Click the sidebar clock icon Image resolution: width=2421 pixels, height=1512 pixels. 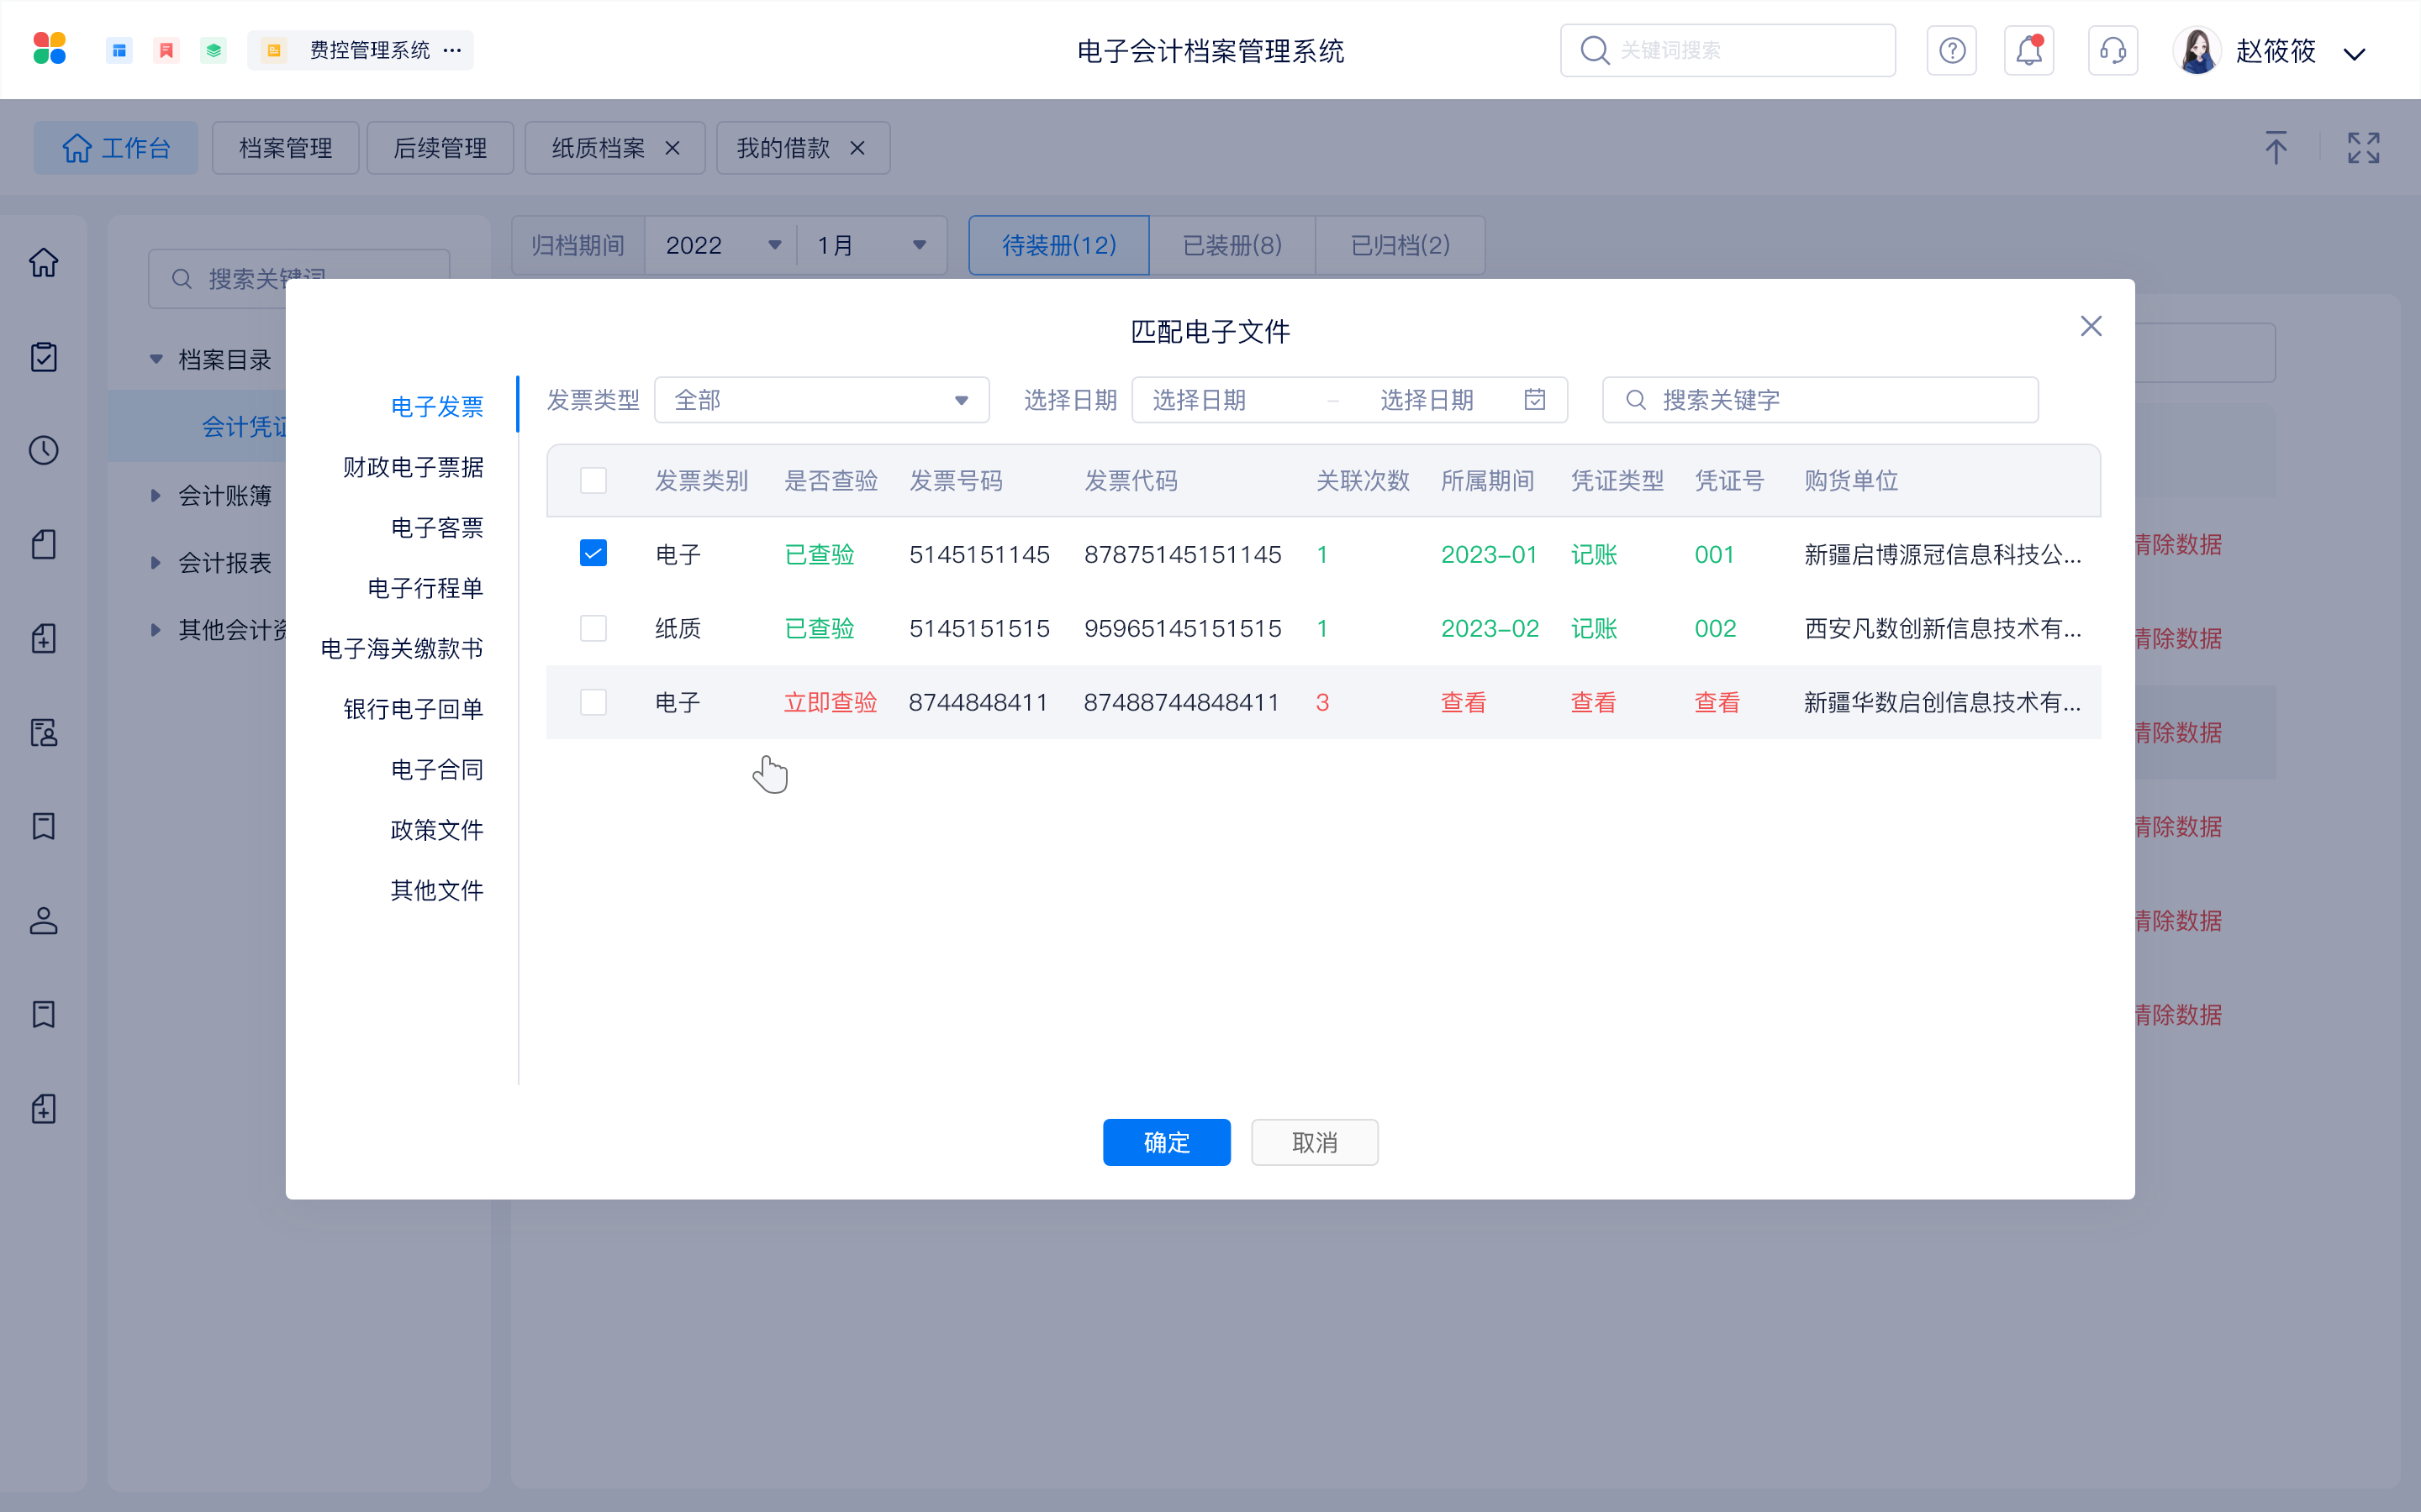click(x=43, y=450)
